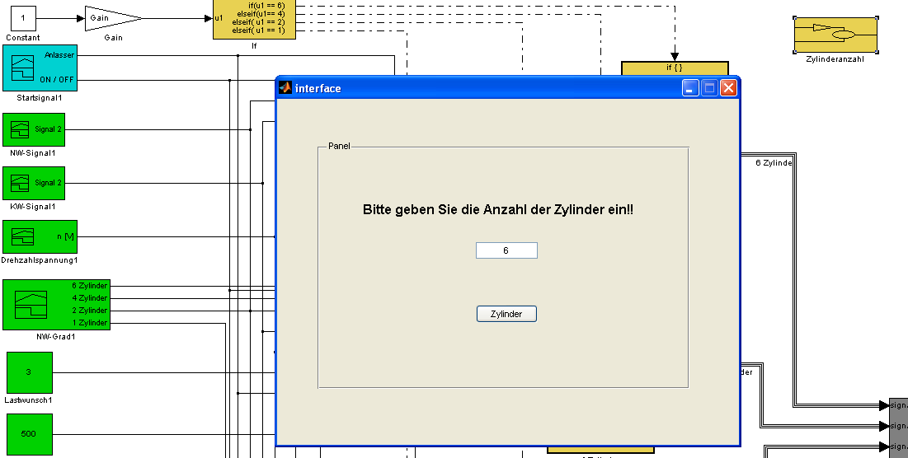The height and width of the screenshot is (458, 908).
Task: Select the Drehzahlspannung1 block
Action: tap(40, 236)
